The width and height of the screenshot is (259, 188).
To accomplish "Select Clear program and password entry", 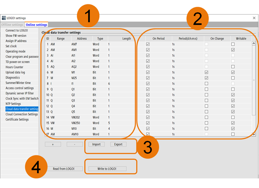I will pyautogui.click(x=22, y=56).
